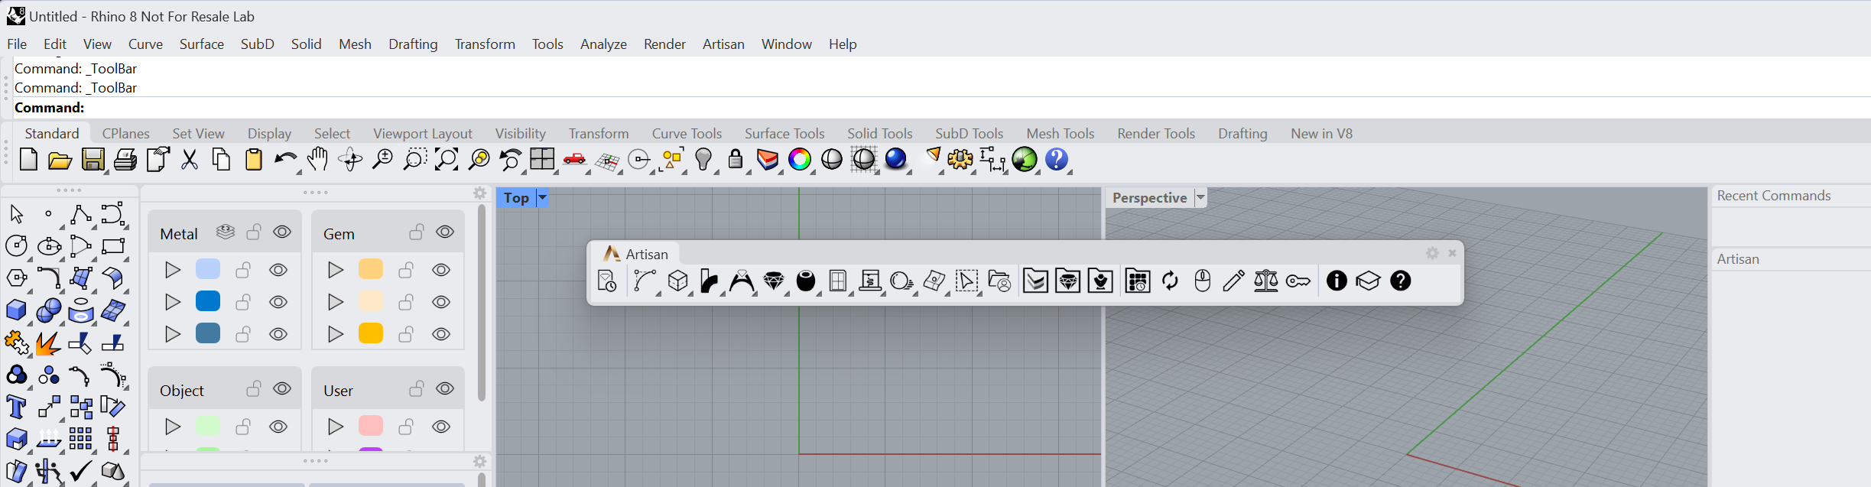The width and height of the screenshot is (1871, 487).
Task: Switch to the CPlanes toolbar tab
Action: 126,134
